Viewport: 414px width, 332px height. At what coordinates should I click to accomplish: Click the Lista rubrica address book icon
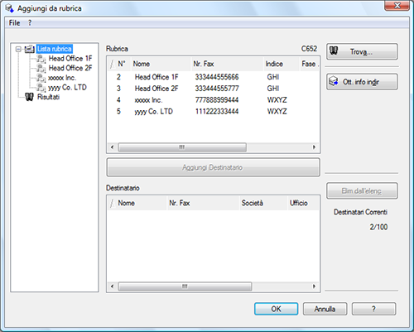tap(30, 49)
